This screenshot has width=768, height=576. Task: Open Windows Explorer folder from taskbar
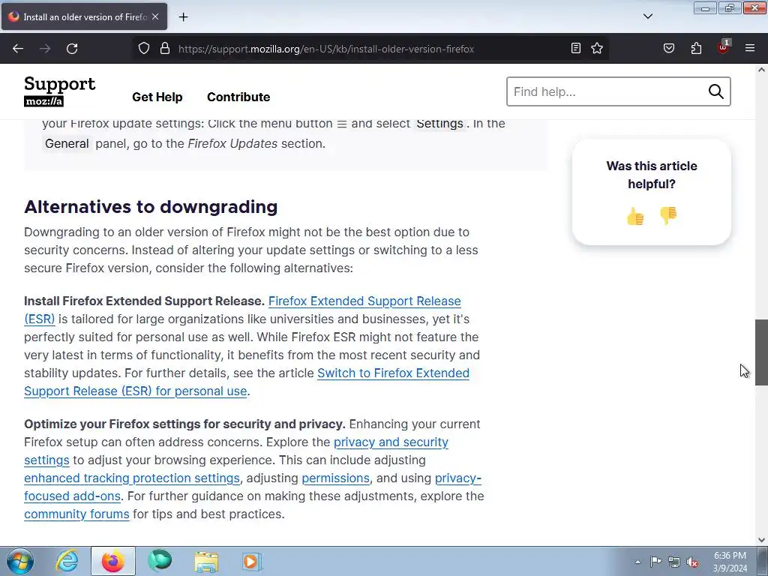click(206, 561)
